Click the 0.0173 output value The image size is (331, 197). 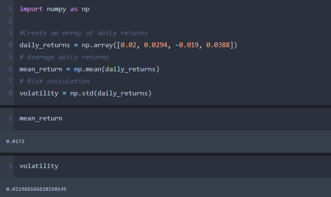click(x=15, y=141)
